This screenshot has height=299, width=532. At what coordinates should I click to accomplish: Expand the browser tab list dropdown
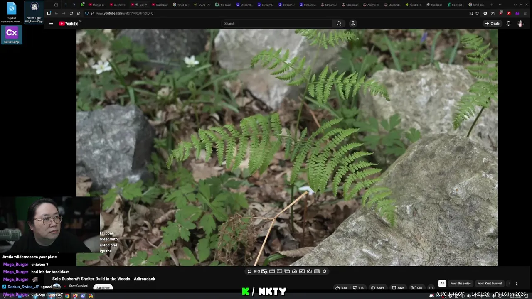[500, 5]
